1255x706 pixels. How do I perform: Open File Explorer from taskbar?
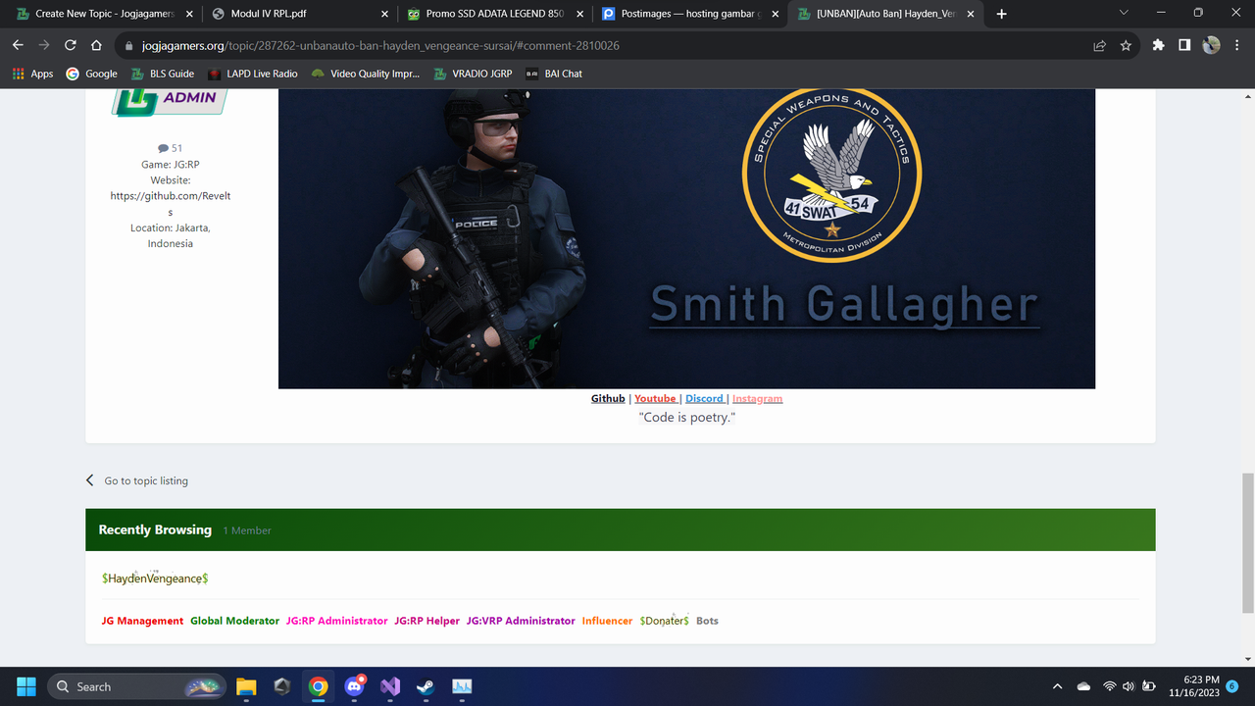point(246,686)
